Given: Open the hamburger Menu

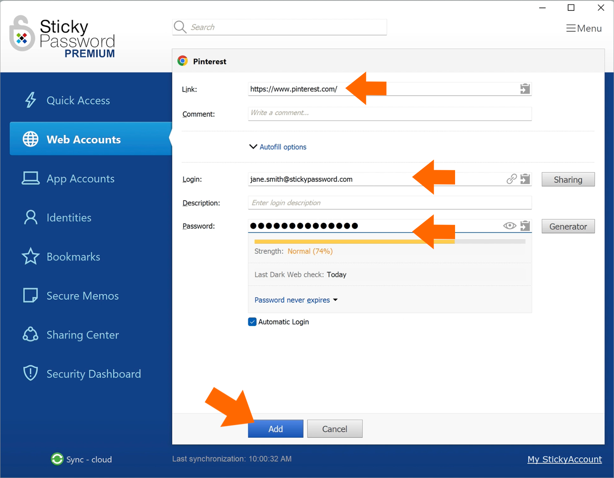Looking at the screenshot, I should tap(584, 28).
